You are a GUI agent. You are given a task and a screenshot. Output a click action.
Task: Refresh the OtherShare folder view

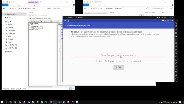[x=149, y=8]
